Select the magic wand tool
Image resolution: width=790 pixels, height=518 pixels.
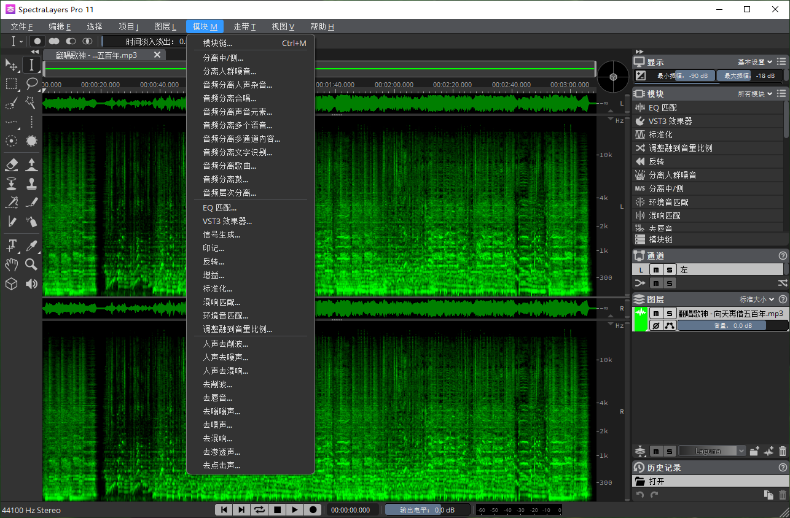31,102
